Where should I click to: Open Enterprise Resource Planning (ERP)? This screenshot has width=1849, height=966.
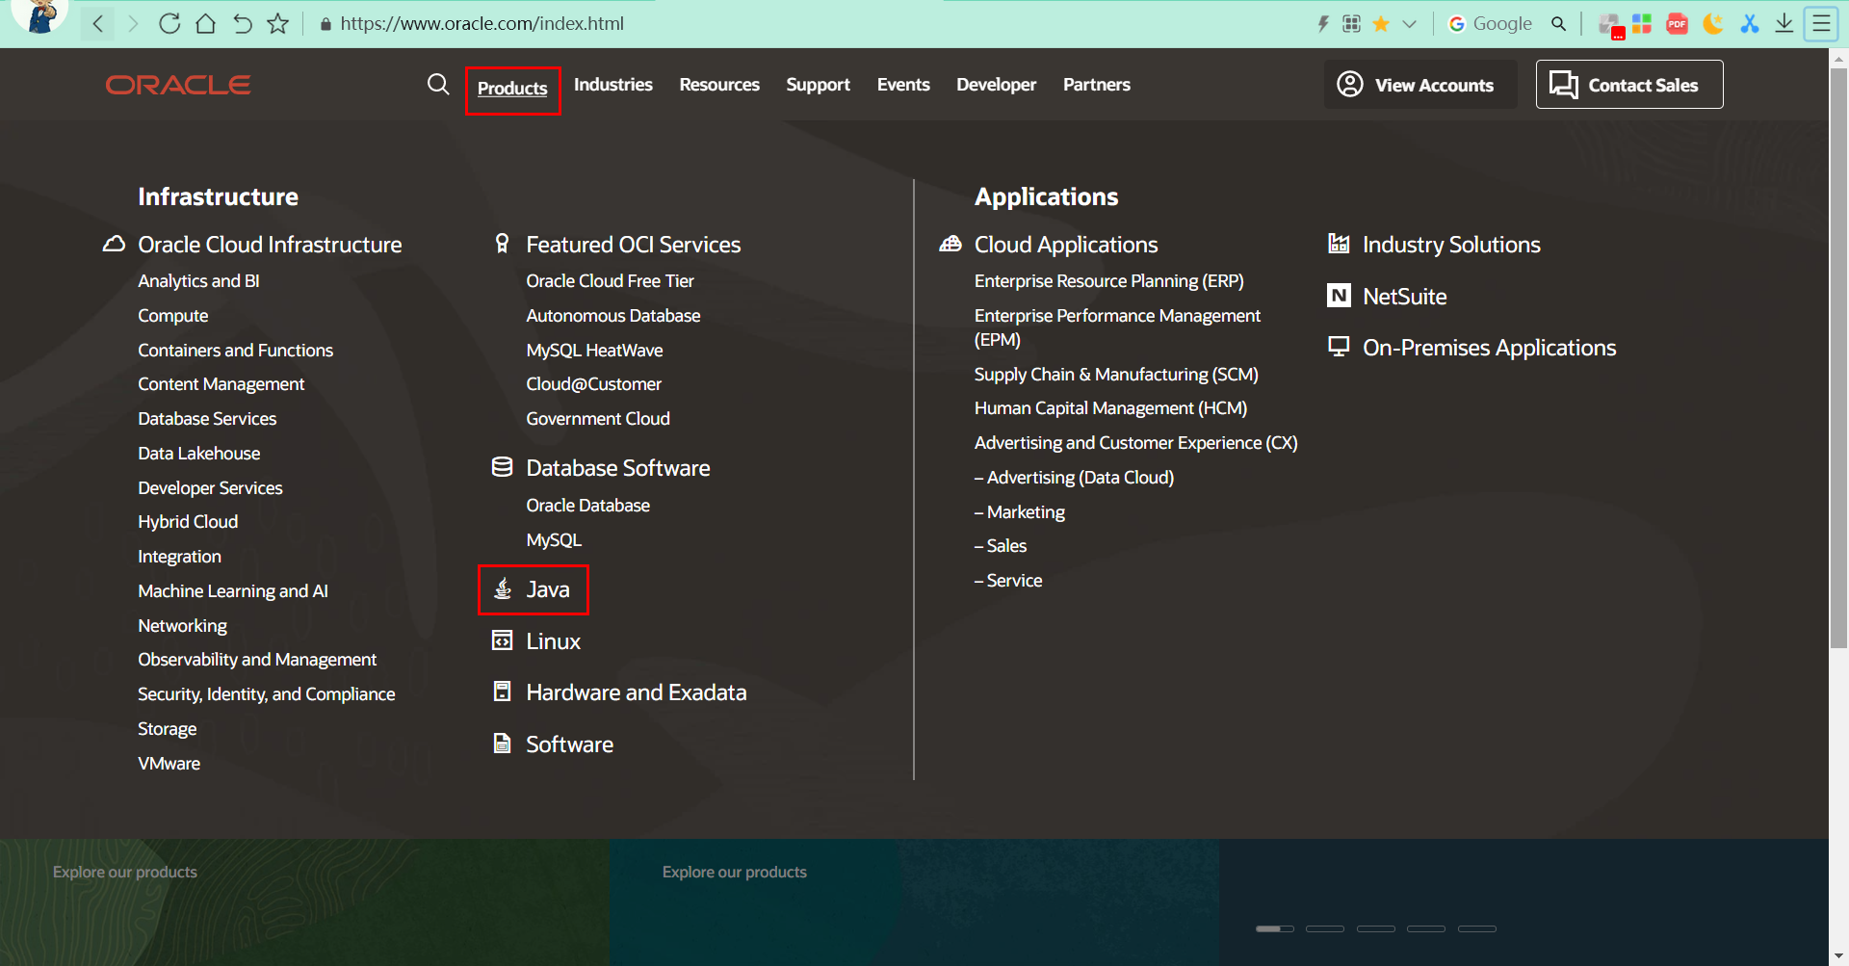(1109, 281)
